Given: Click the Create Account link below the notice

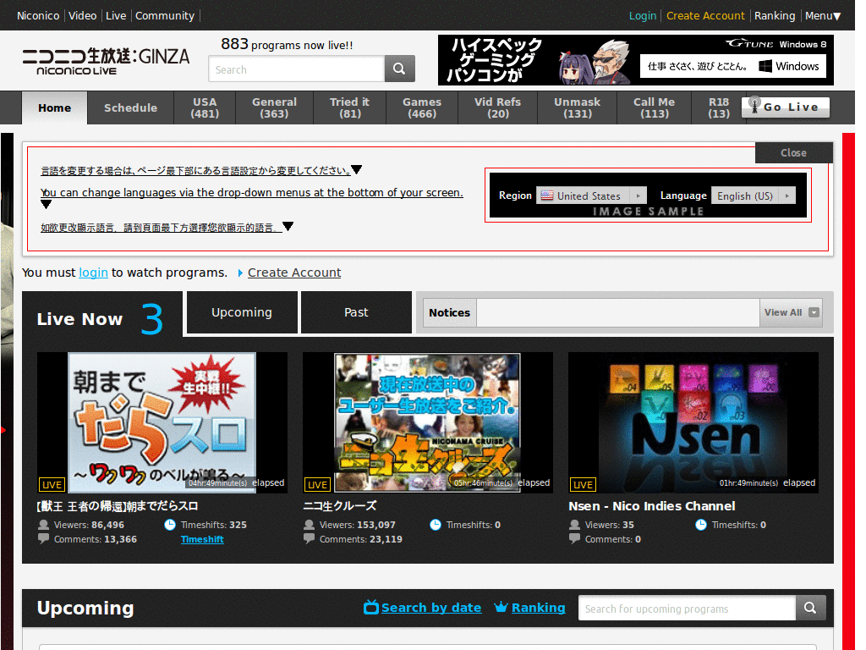Looking at the screenshot, I should click(294, 273).
